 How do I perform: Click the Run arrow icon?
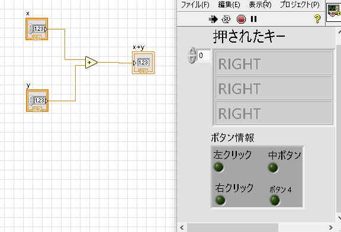[x=213, y=20]
